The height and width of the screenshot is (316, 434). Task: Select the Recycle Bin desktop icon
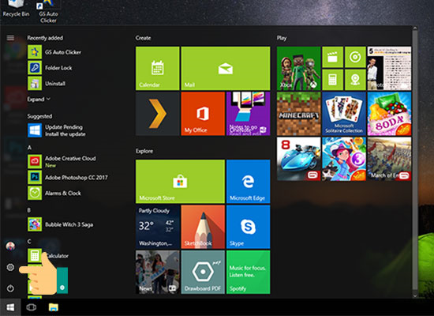16,9
